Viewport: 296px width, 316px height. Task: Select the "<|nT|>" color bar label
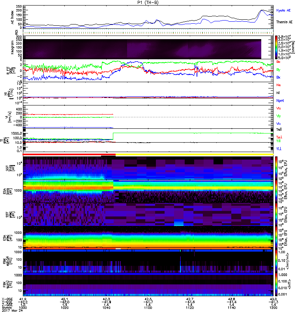click(290, 284)
